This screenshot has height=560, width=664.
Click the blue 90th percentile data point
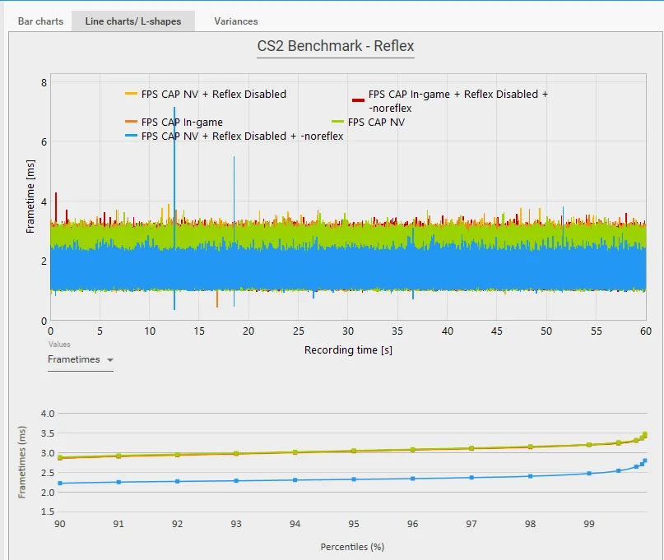pos(60,483)
